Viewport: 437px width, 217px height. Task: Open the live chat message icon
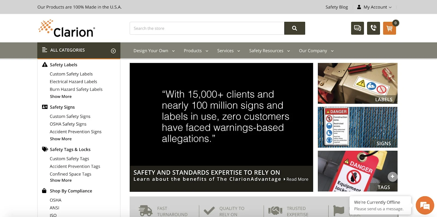tap(357, 28)
